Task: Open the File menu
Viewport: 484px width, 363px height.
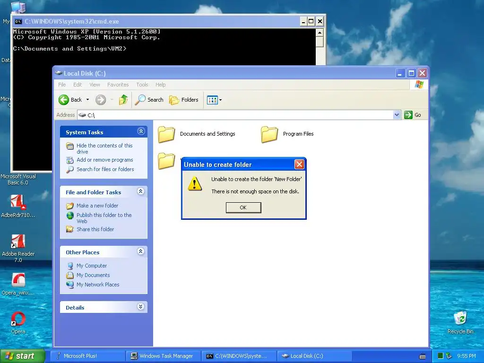Action: click(62, 85)
